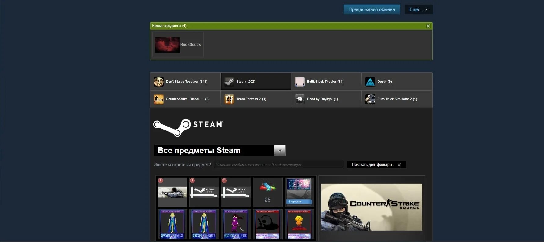544x242 pixels.
Task: Click warning icon on Counter-Strike Source item
Action: (161, 181)
